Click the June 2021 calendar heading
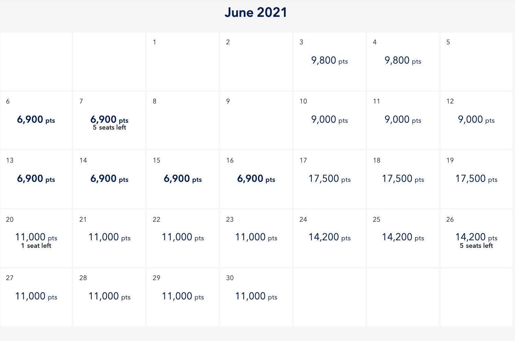The width and height of the screenshot is (515, 341). (x=256, y=12)
